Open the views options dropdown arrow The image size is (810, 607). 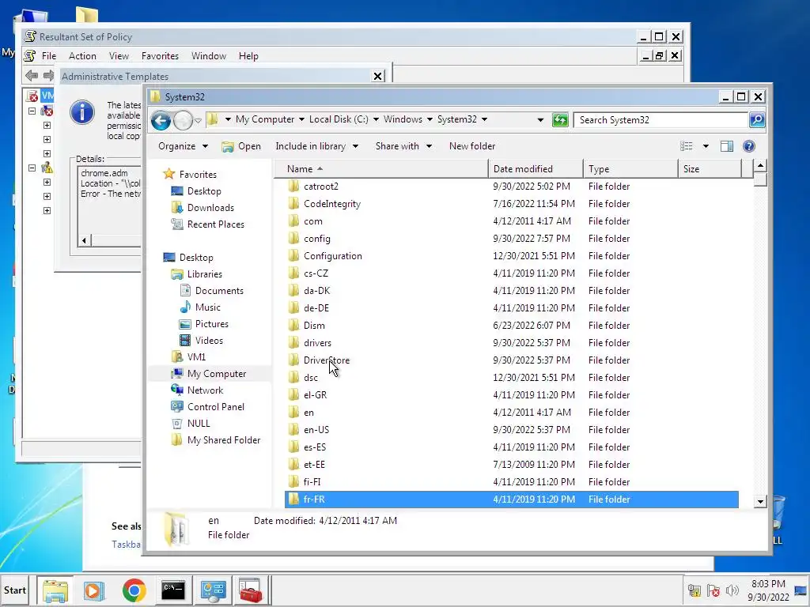point(706,146)
